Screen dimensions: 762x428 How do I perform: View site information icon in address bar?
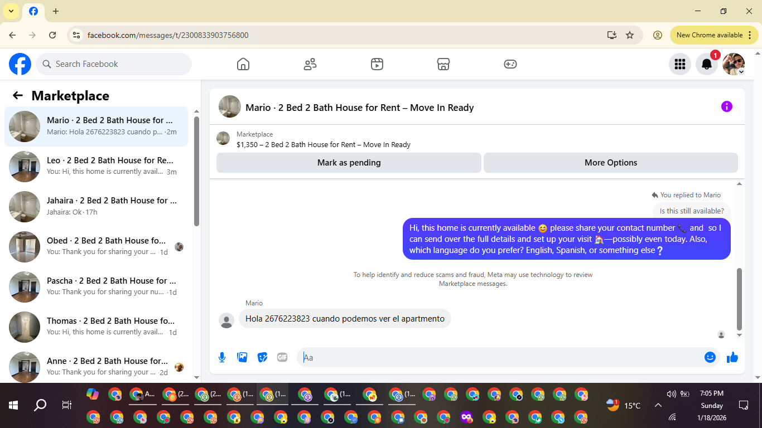pyautogui.click(x=76, y=35)
